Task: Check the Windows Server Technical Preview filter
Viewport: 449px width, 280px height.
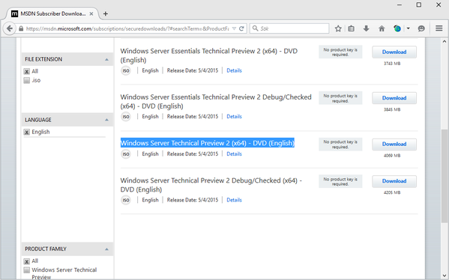Action: [x=27, y=270]
